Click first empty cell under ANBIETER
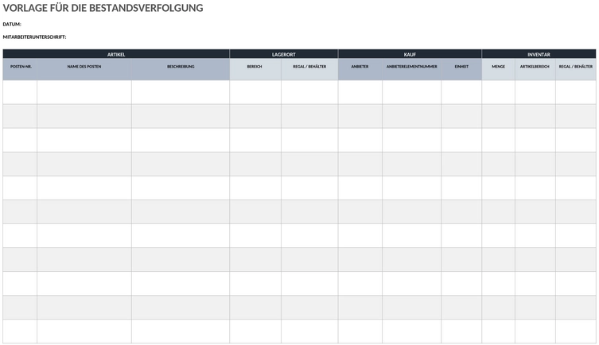This screenshot has width=599, height=345. [x=360, y=92]
